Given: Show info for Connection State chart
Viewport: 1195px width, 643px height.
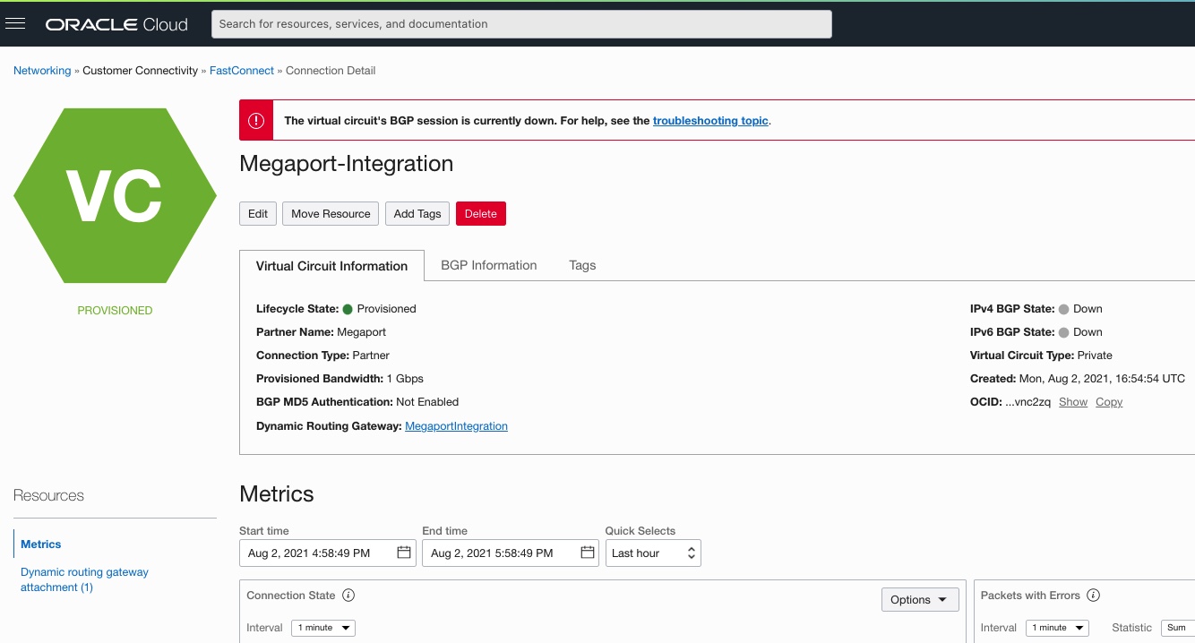Looking at the screenshot, I should (x=349, y=596).
